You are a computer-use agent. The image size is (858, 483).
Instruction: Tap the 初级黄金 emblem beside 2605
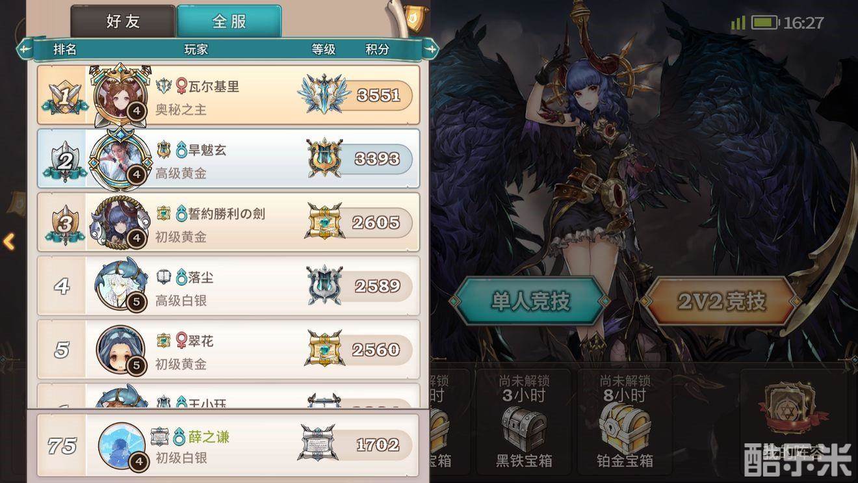coord(324,222)
